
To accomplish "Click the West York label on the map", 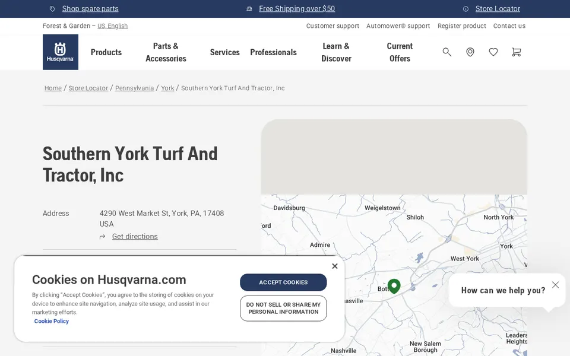I will pos(464,259).
